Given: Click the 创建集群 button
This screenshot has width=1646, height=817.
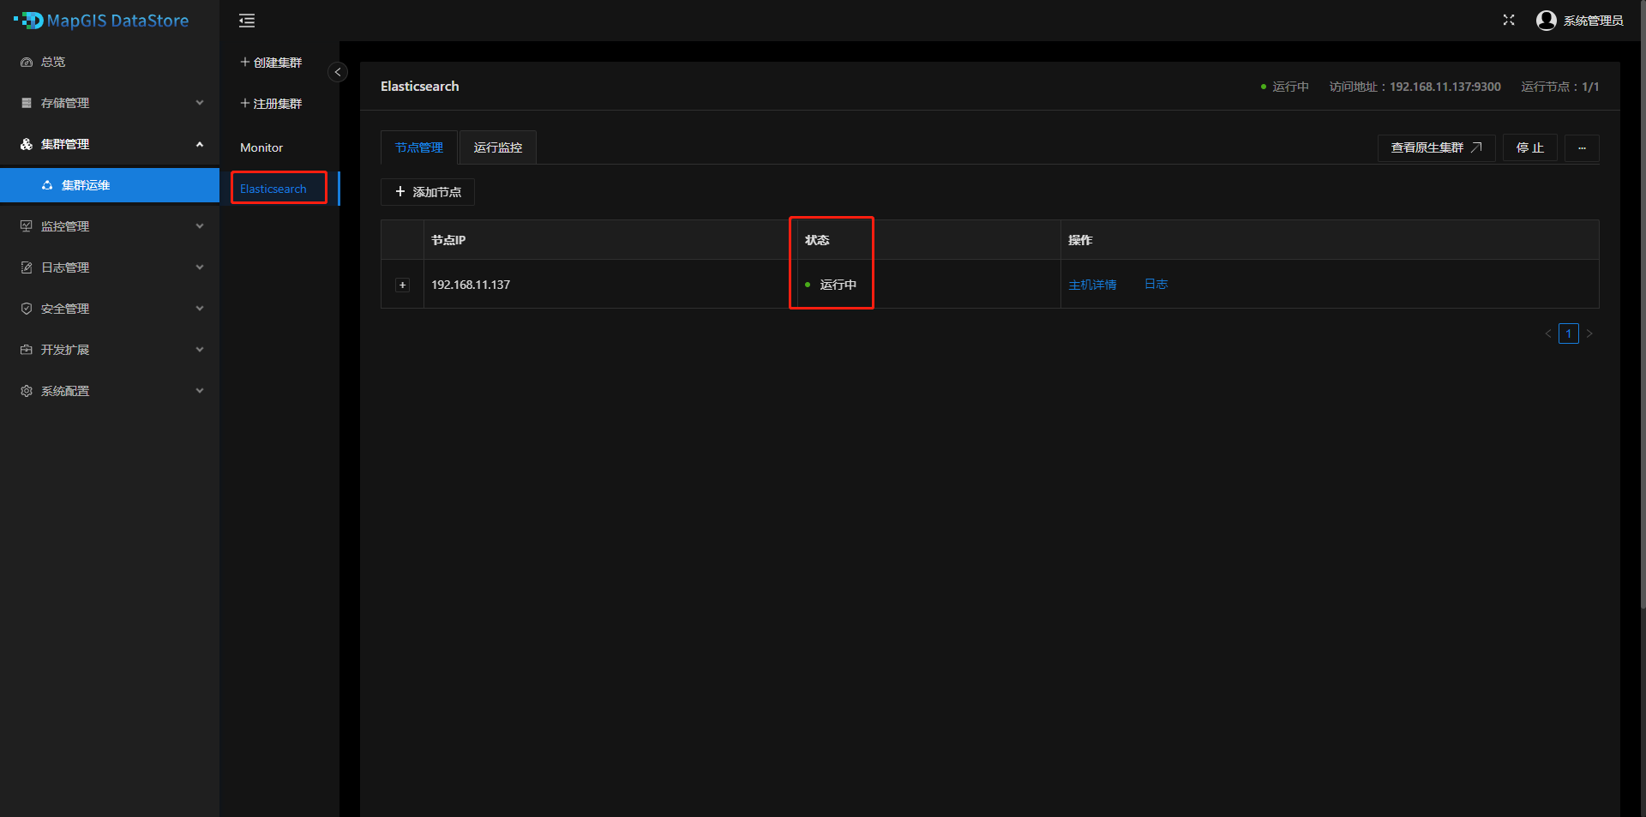Looking at the screenshot, I should click(271, 63).
